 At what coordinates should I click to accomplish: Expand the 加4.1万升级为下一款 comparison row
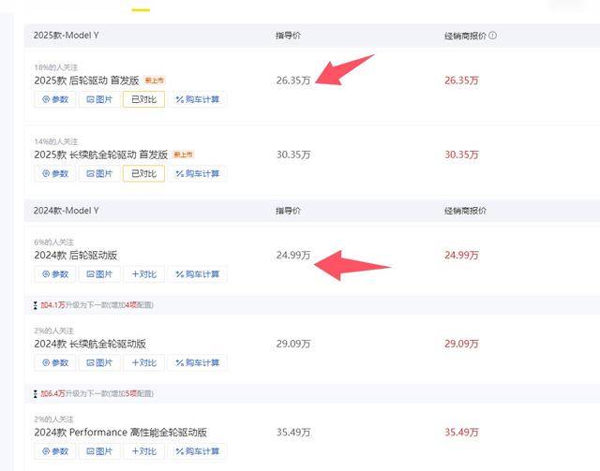point(94,305)
